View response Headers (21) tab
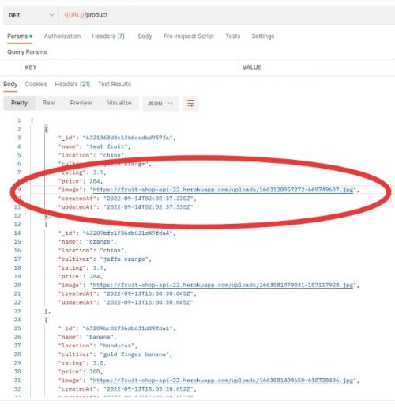The height and width of the screenshot is (409, 395). (73, 84)
